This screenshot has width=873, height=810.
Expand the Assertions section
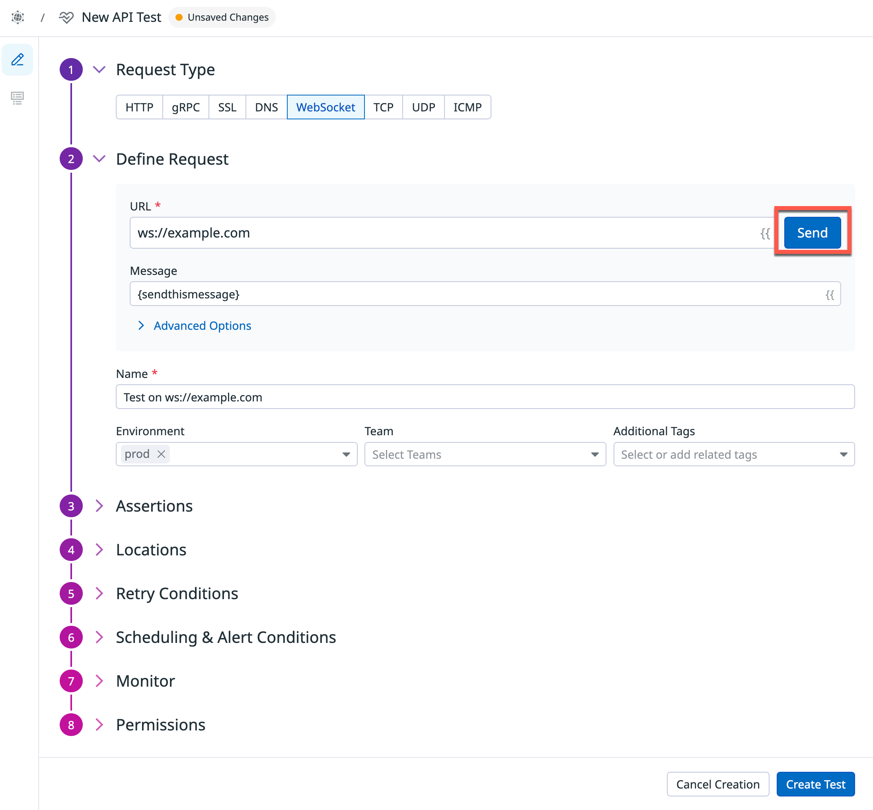pos(154,506)
